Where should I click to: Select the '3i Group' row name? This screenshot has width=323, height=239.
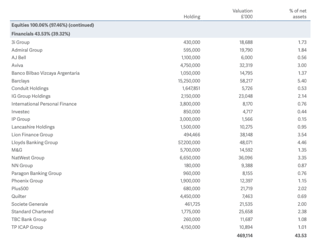point(20,42)
